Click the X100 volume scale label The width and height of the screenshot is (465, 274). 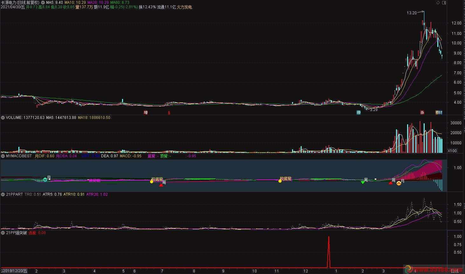click(452, 151)
